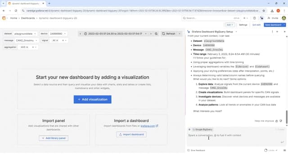
Task: Clear all signal selections with x
Action: point(63,40)
